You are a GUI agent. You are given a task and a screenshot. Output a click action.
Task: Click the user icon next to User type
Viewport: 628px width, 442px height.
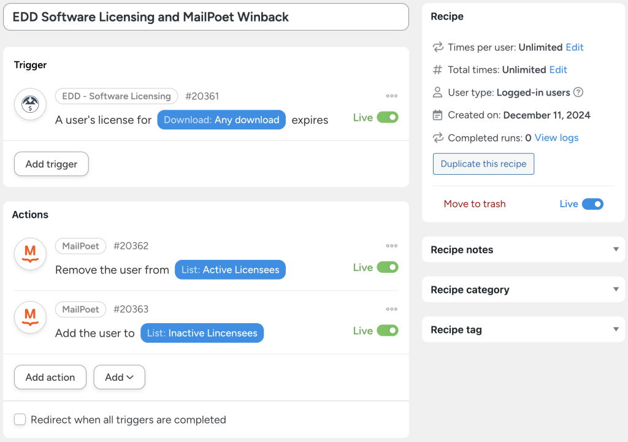click(437, 92)
